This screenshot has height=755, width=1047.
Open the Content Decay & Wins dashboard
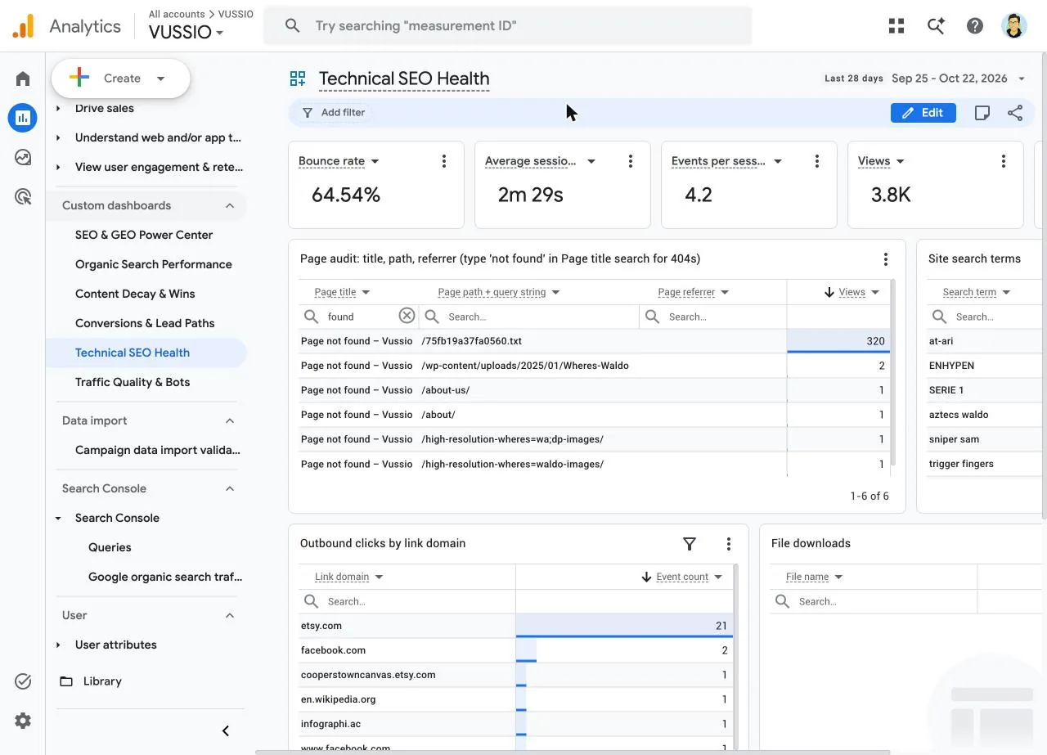135,294
